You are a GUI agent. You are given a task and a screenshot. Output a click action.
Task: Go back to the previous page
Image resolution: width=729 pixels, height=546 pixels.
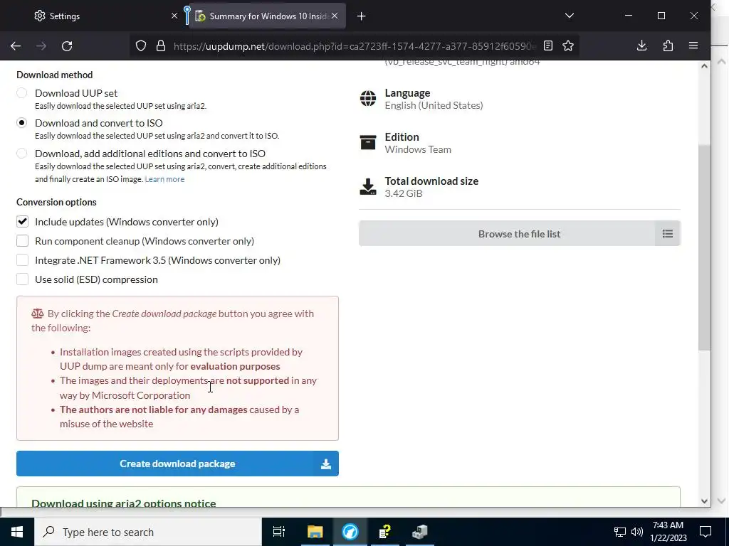click(x=16, y=46)
